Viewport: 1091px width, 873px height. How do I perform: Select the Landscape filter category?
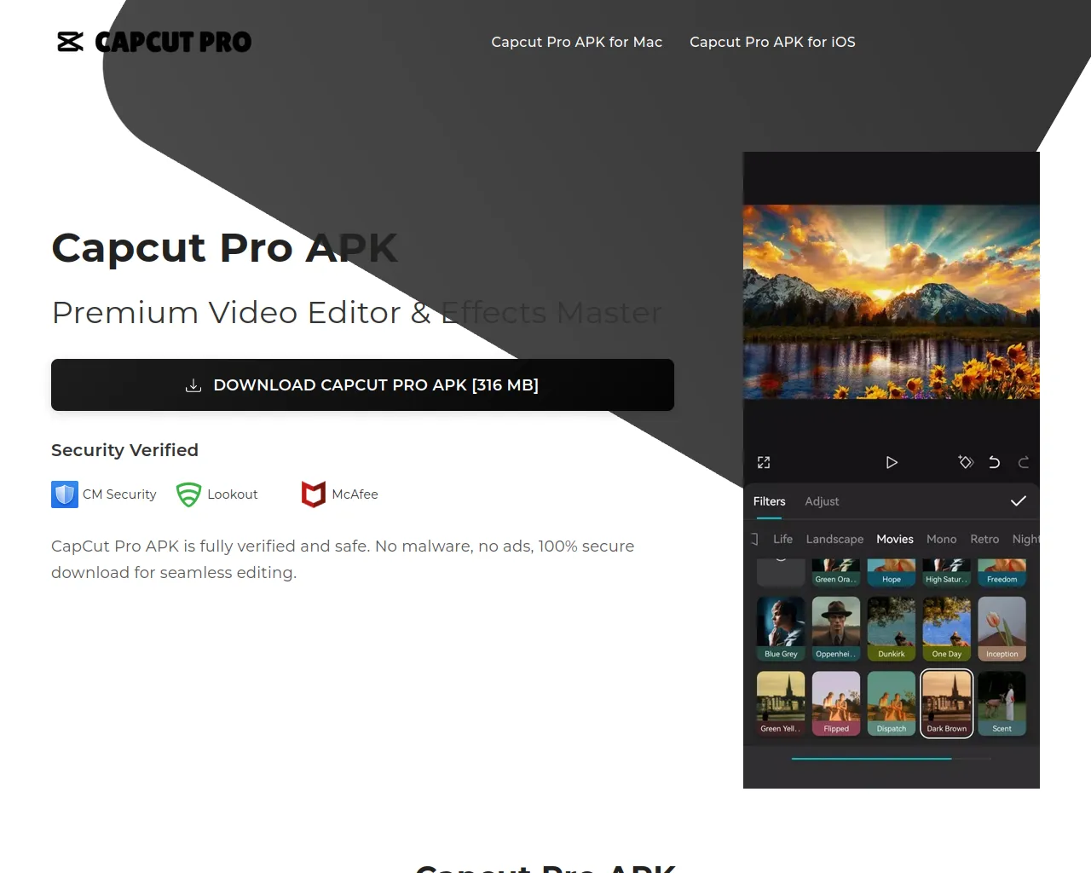point(834,539)
